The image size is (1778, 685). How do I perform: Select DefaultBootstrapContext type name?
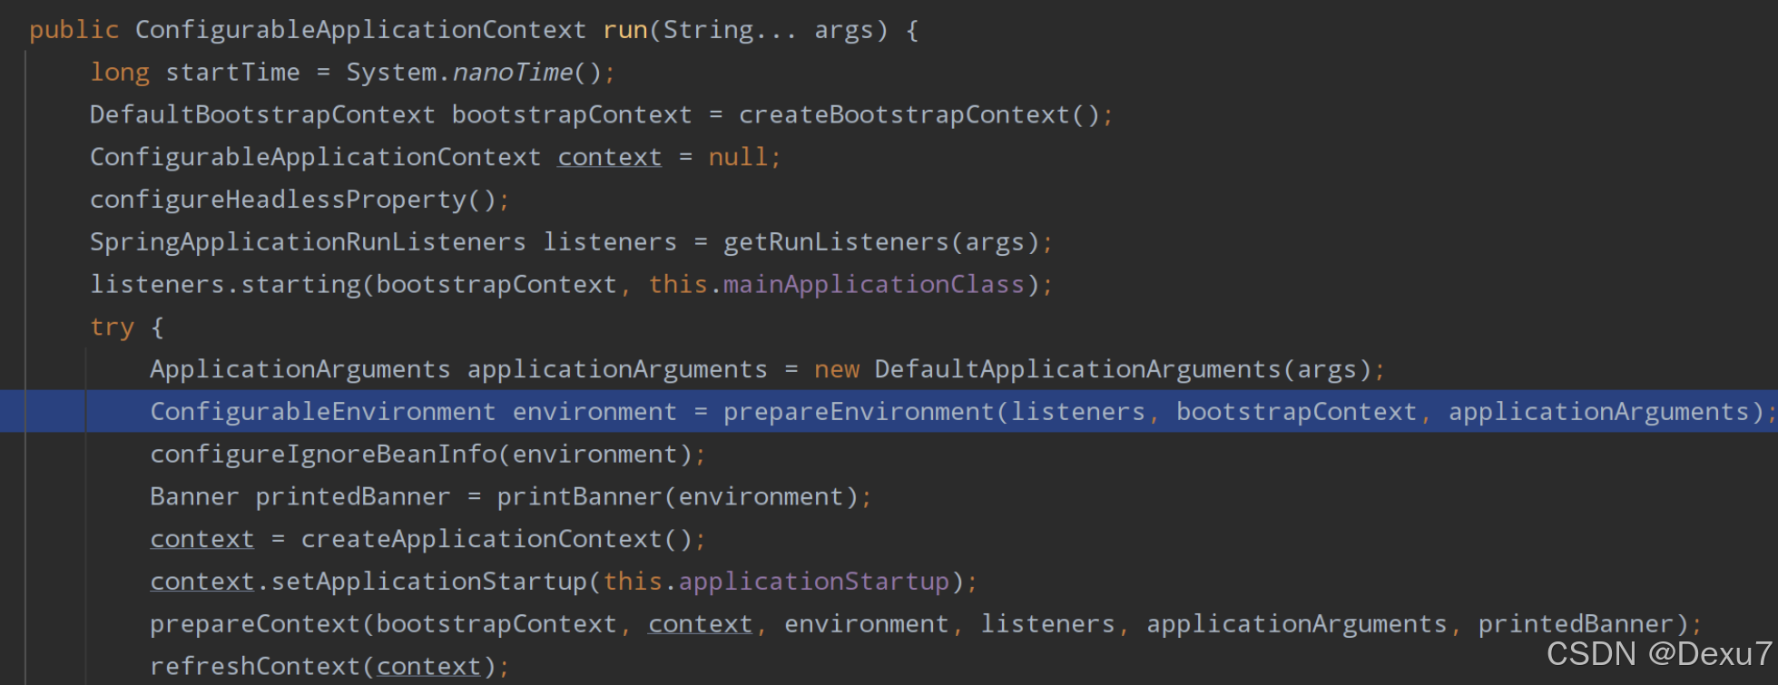pos(262,115)
